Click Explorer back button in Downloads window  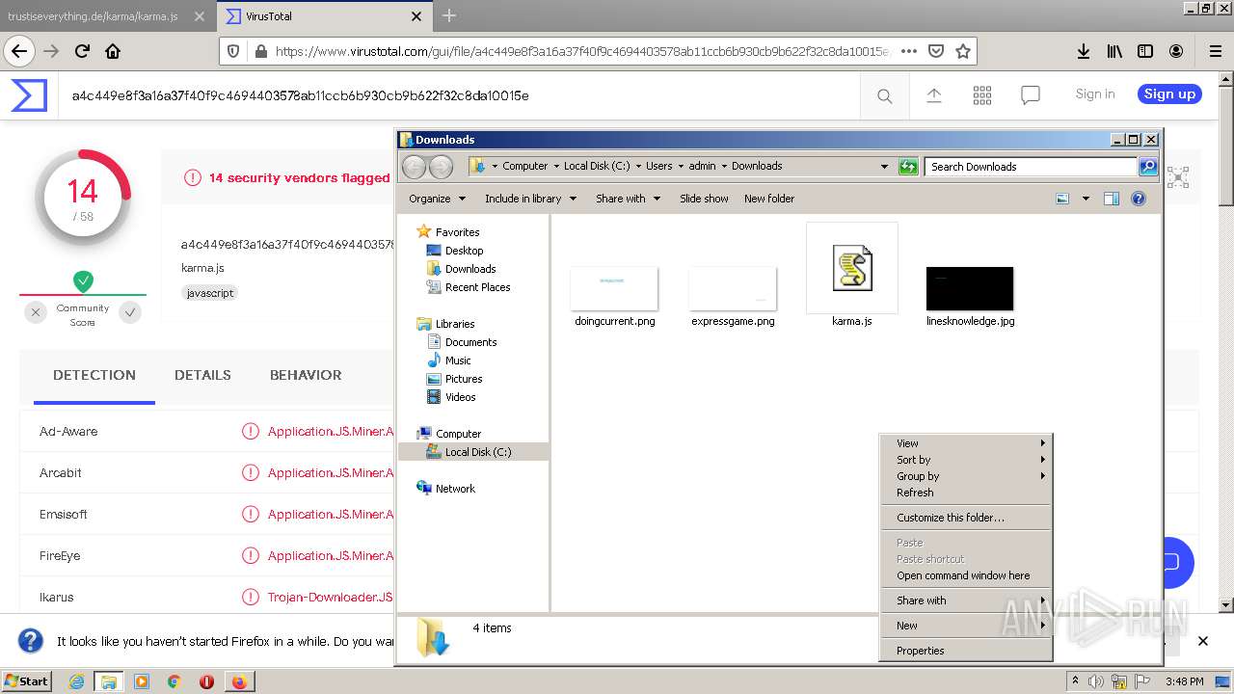click(414, 167)
